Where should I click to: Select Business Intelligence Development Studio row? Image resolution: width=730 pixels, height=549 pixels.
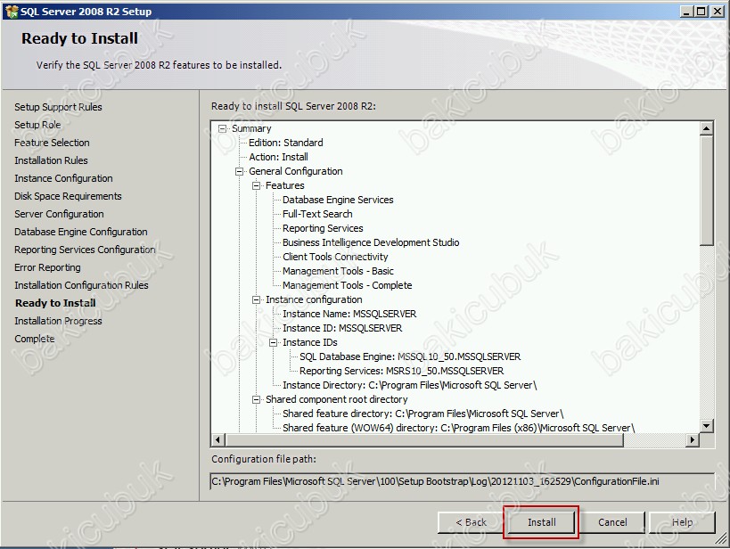point(371,242)
